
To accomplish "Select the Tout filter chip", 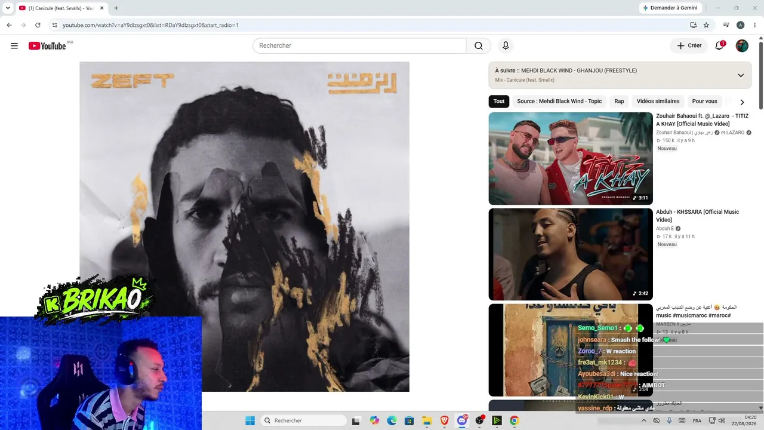I will [x=499, y=102].
